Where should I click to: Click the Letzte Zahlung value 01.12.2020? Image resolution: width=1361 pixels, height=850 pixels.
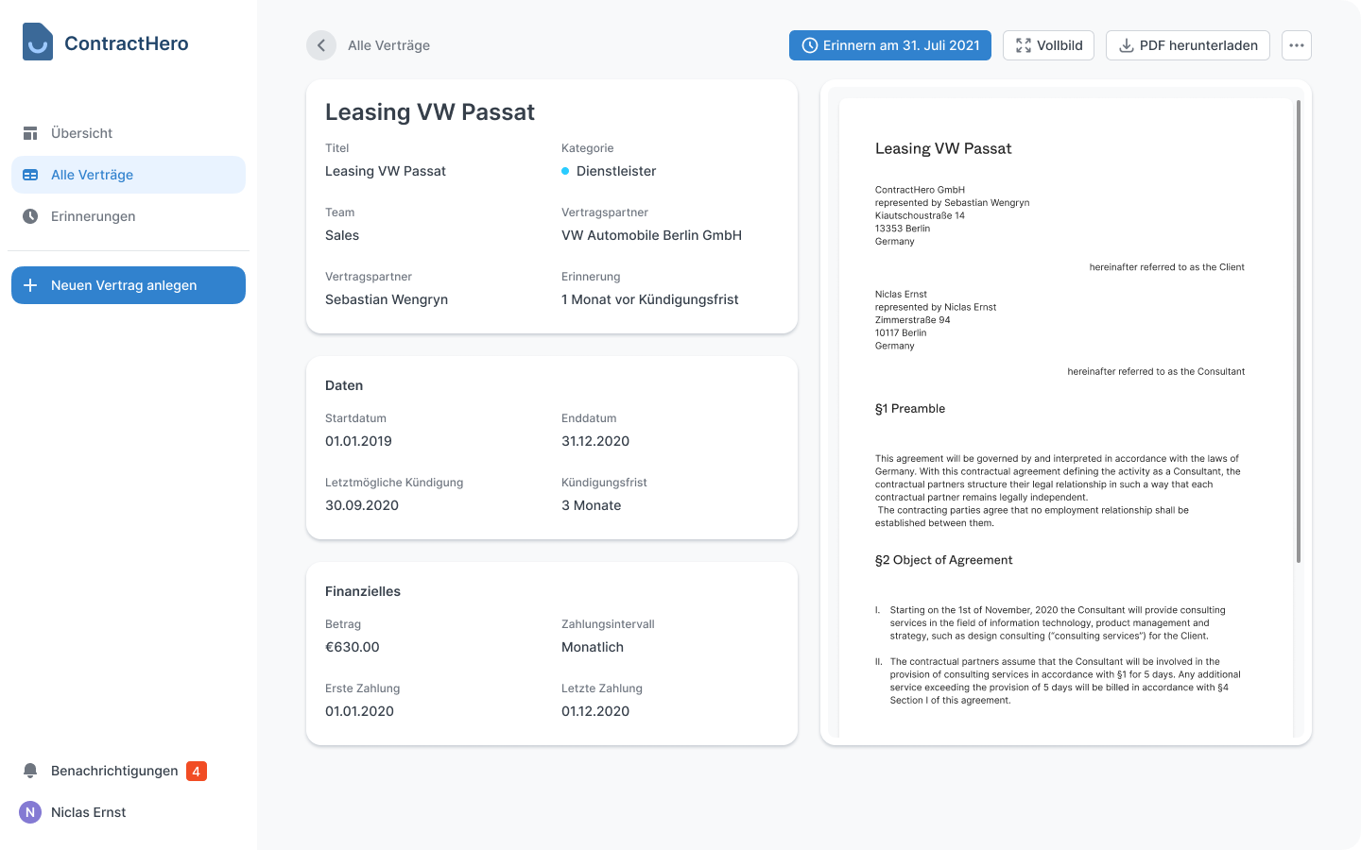click(x=595, y=711)
